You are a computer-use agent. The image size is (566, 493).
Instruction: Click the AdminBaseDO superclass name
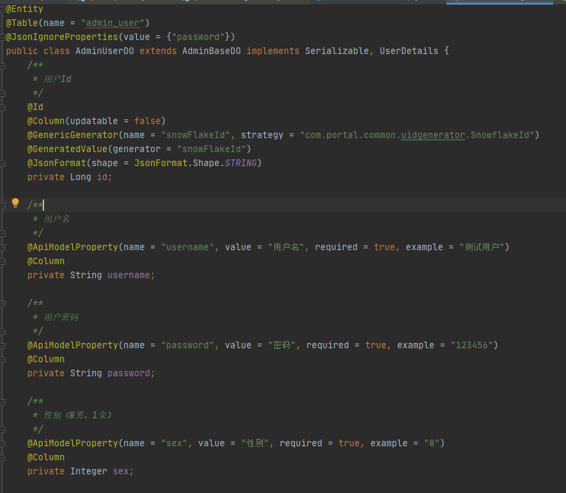coord(212,51)
